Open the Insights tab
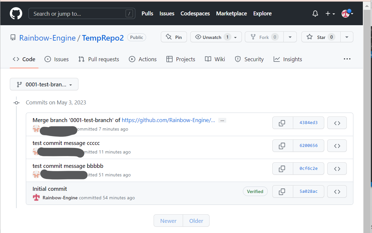This screenshot has width=372, height=233. 288,59
